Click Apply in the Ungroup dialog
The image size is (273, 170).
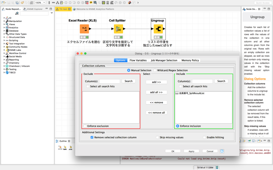click(x=191, y=151)
